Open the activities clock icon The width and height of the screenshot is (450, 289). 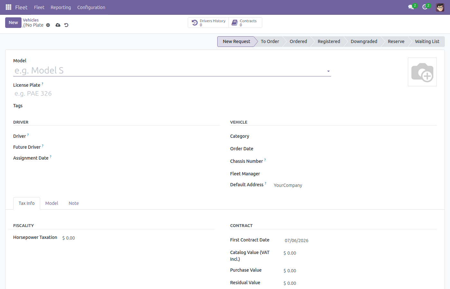(x=425, y=7)
